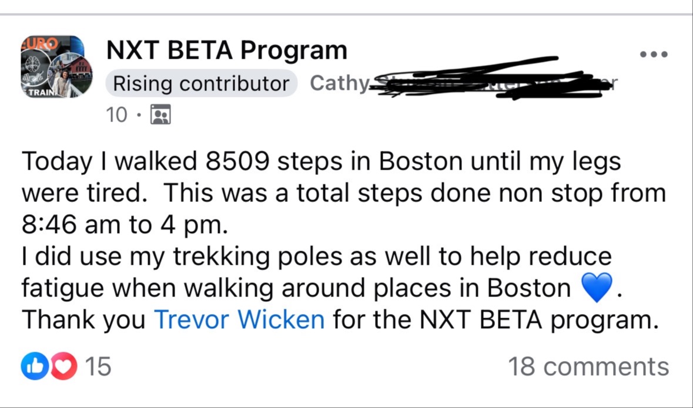693x408 pixels.
Task: Open Trevor Wicken's tagged profile link
Action: click(x=239, y=320)
